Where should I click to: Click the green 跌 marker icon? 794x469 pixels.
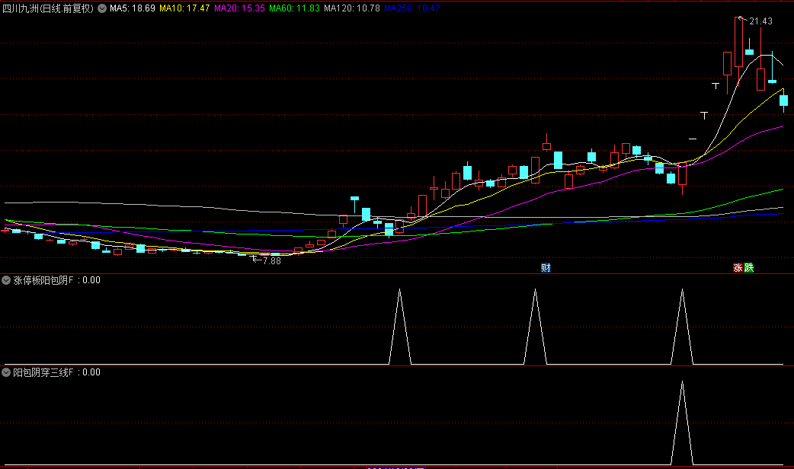coord(748,267)
